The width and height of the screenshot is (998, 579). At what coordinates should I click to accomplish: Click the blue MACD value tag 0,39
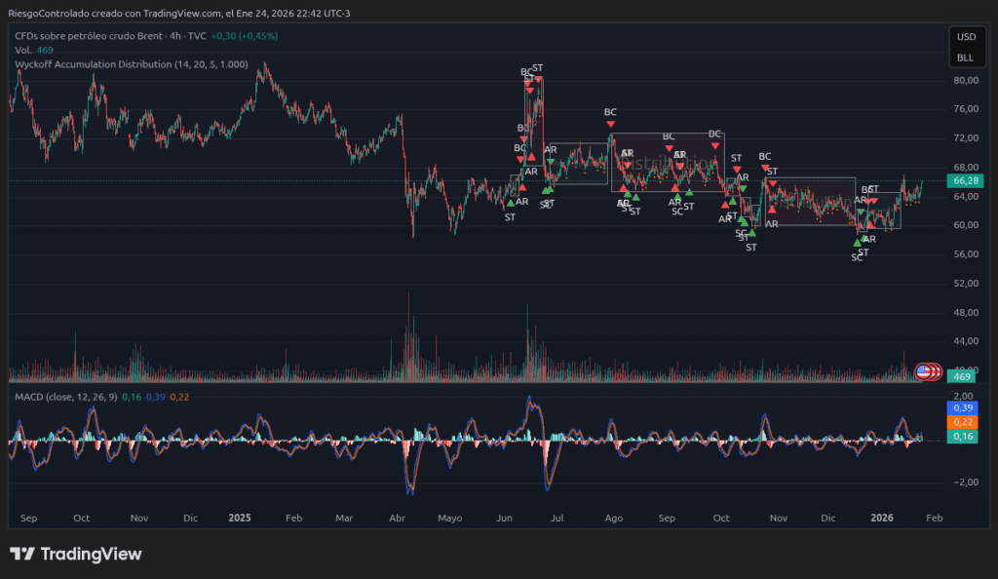click(x=964, y=407)
